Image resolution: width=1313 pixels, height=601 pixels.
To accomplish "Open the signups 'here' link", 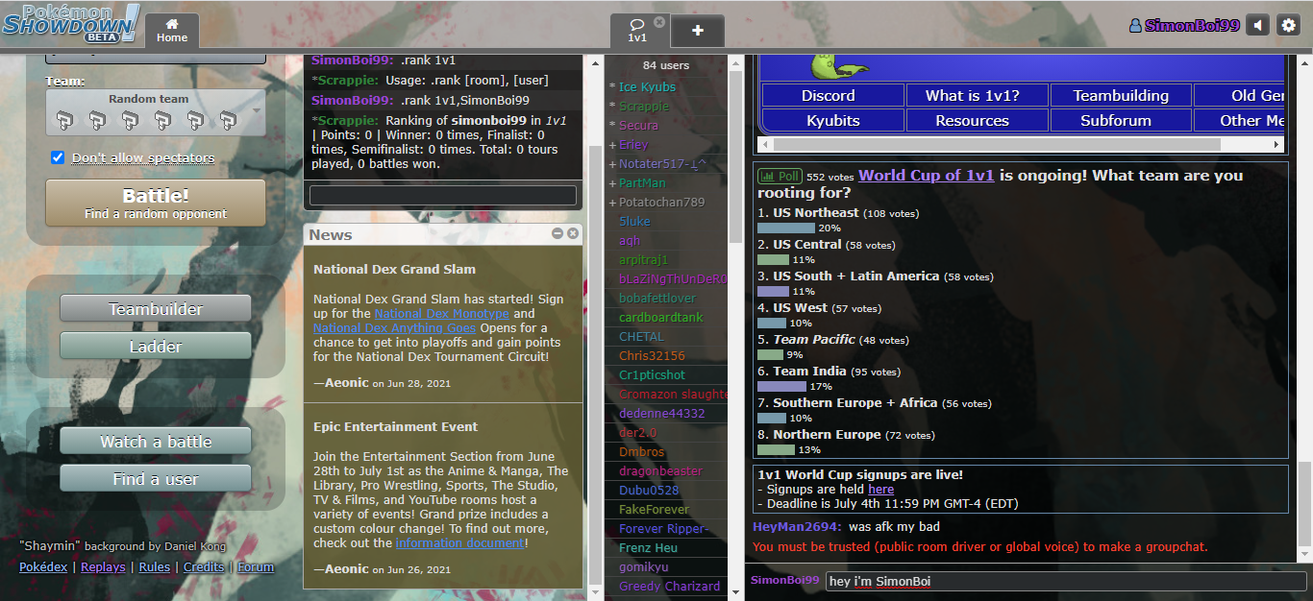I will tap(881, 490).
